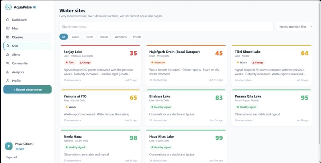Click the CITIZEN role badge
The height and width of the screenshot is (163, 321).
click(x=20, y=149)
